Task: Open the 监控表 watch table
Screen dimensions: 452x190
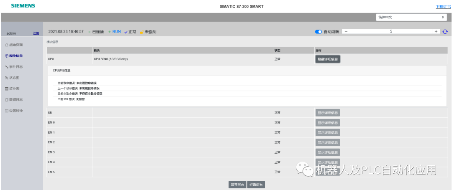Action: (x=13, y=89)
